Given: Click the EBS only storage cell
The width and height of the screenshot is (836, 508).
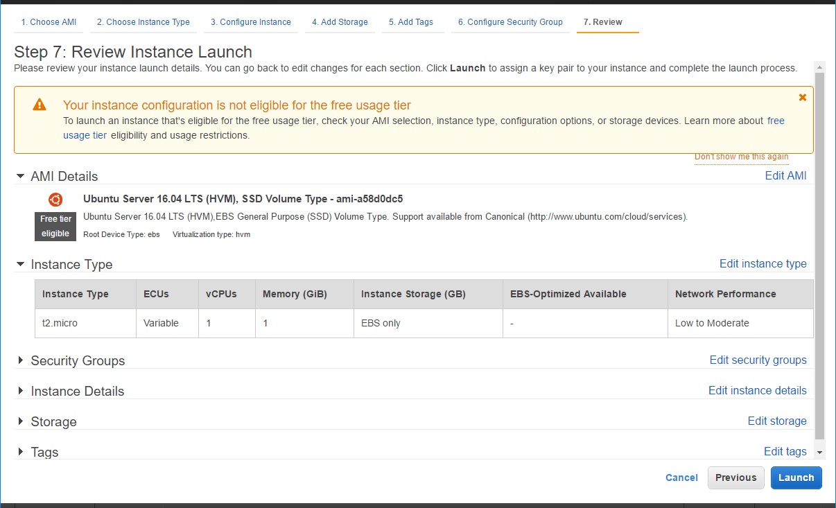Looking at the screenshot, I should click(x=428, y=323).
